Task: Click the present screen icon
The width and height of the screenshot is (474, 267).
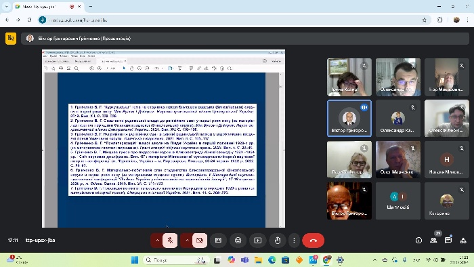Action: coord(258,241)
